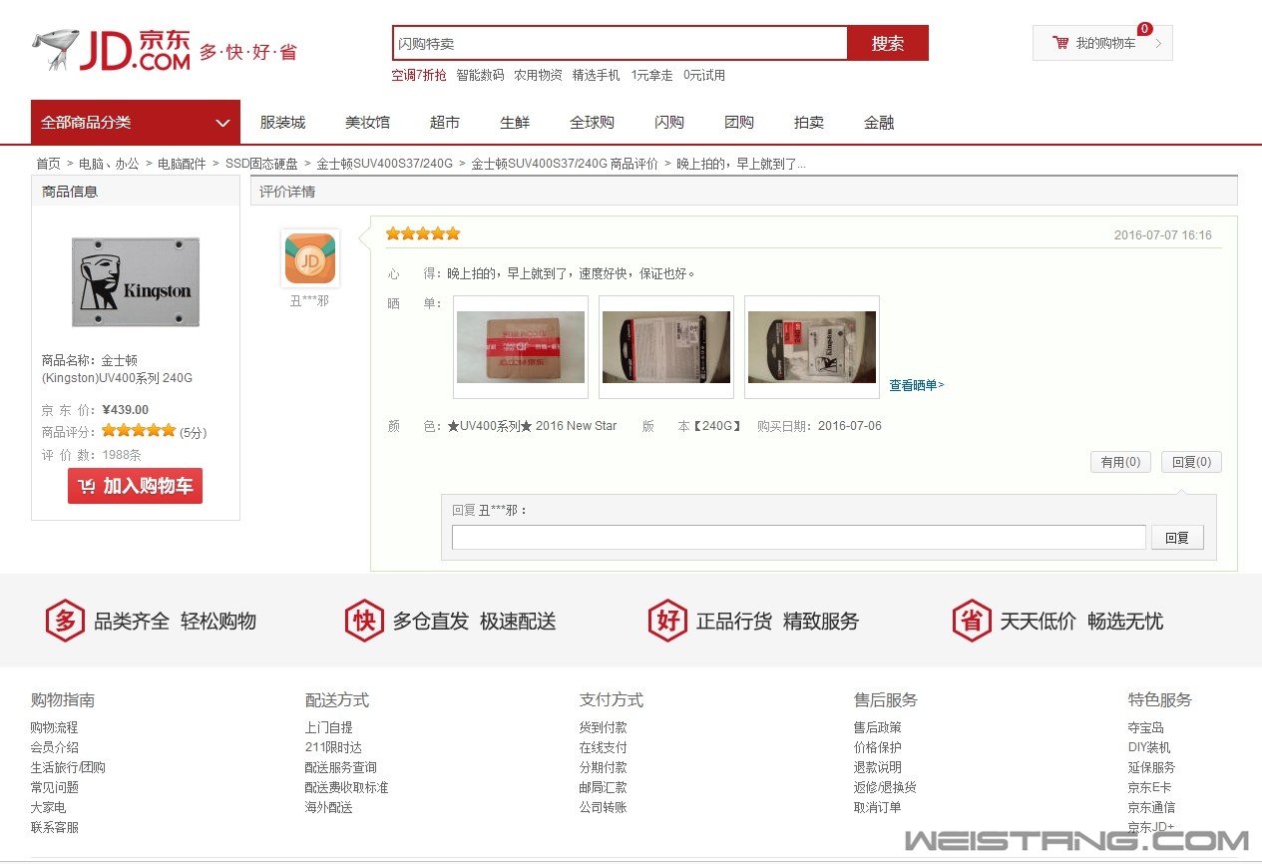The image size is (1262, 864).
Task: Expand the cart arrow next to 我的购物车
Action: tap(1158, 43)
